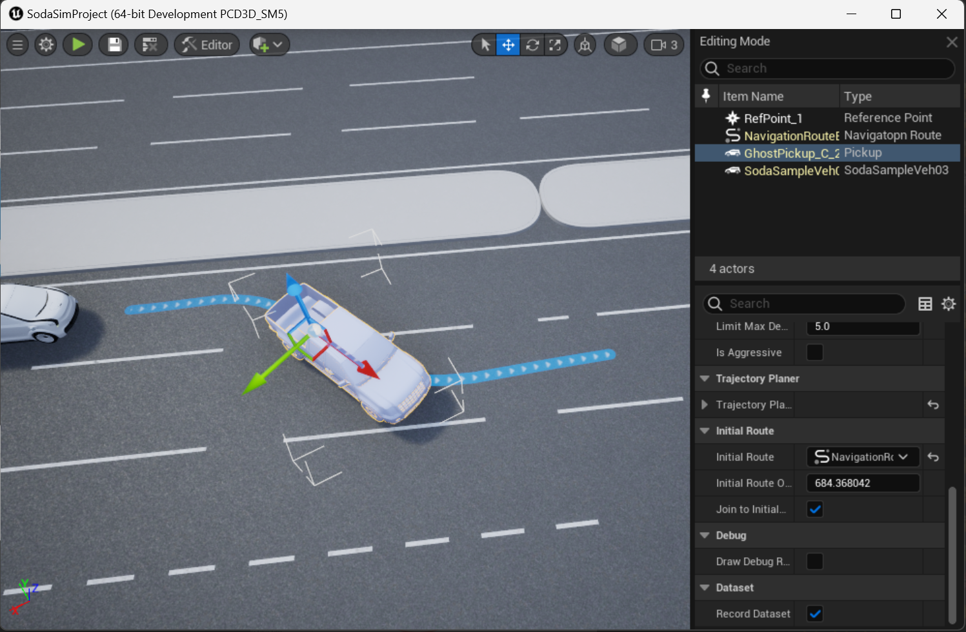This screenshot has height=632, width=966.
Task: Collapse the Trajectory Planer section
Action: coord(705,379)
